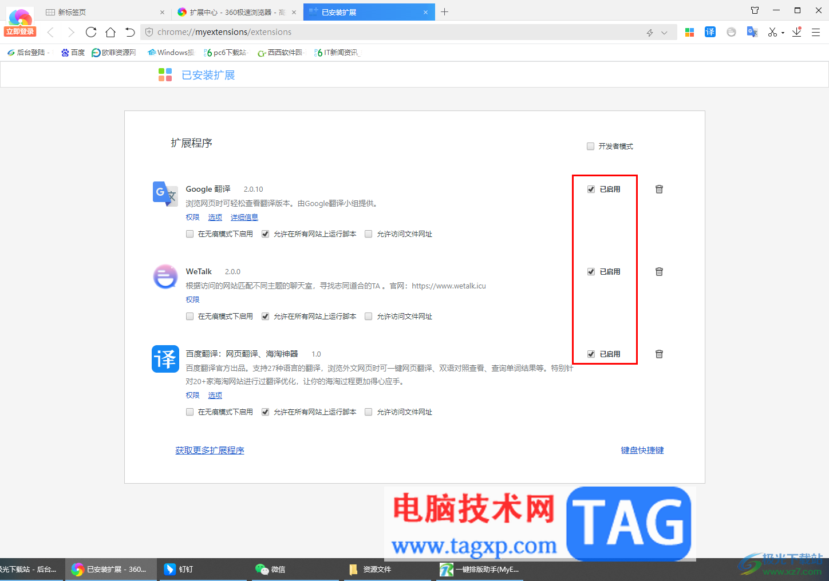
Task: Open the 西西软件园 bookmark
Action: (280, 53)
